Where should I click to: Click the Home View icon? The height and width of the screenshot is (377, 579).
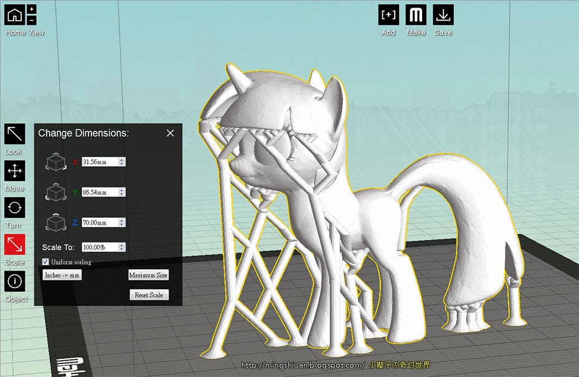tap(15, 15)
